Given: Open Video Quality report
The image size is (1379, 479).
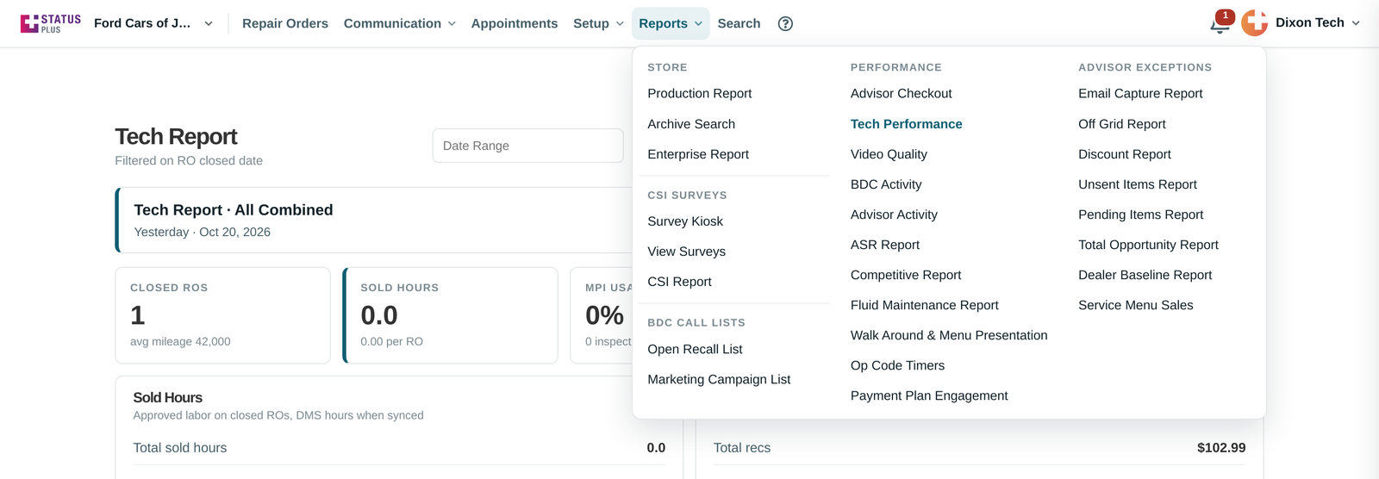Looking at the screenshot, I should pos(889,154).
